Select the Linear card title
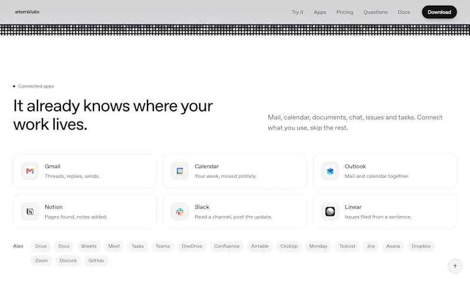This screenshot has width=470, height=281. [x=353, y=207]
